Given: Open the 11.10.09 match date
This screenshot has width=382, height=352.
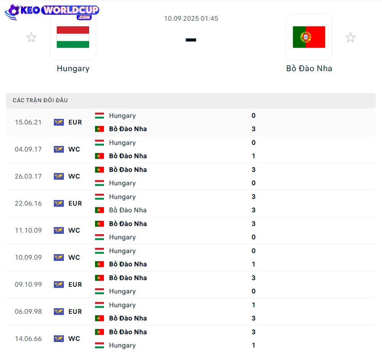Looking at the screenshot, I should point(28,230).
